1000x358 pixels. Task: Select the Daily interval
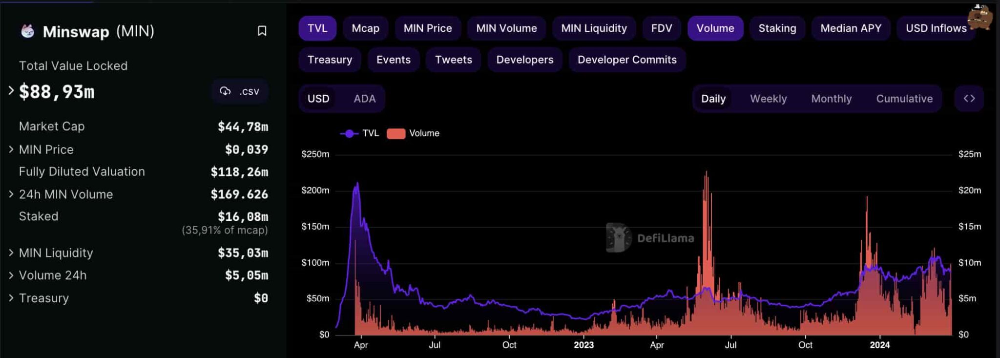coord(713,99)
